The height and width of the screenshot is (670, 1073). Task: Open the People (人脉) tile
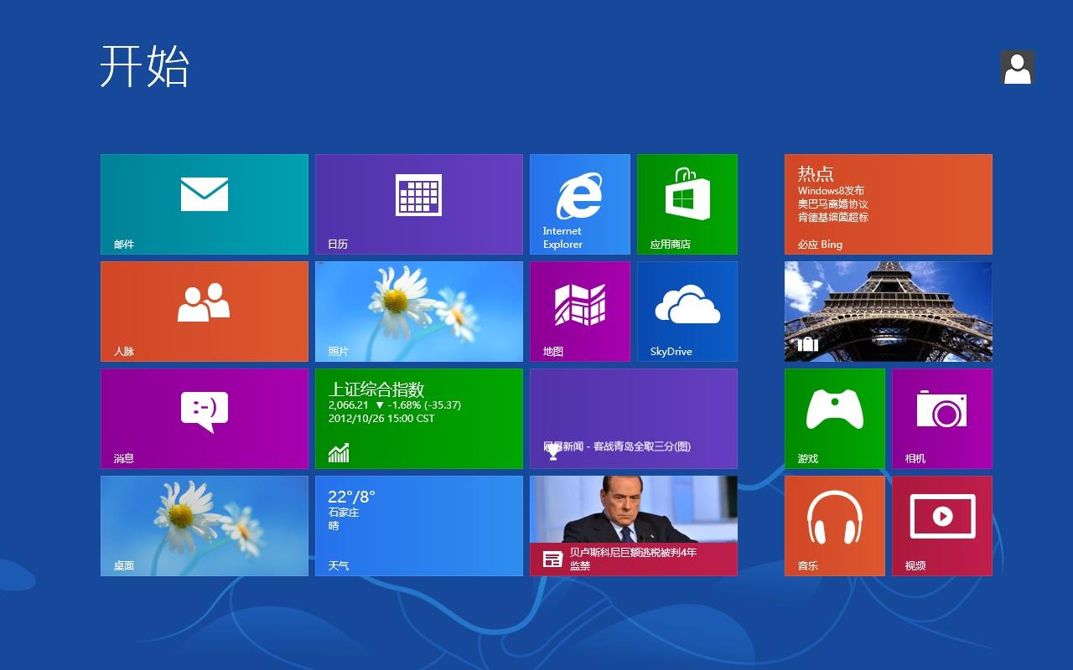pos(205,311)
